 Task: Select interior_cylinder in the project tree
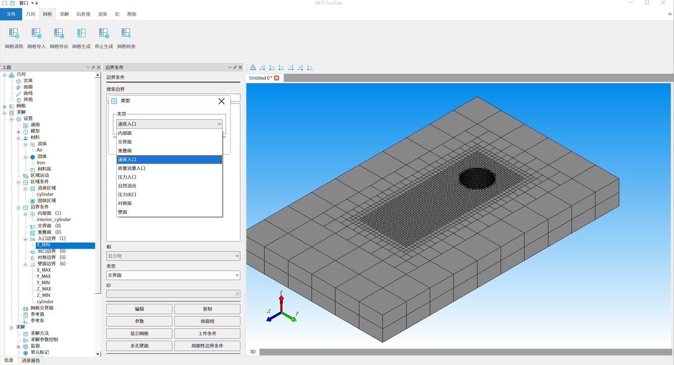tap(54, 220)
